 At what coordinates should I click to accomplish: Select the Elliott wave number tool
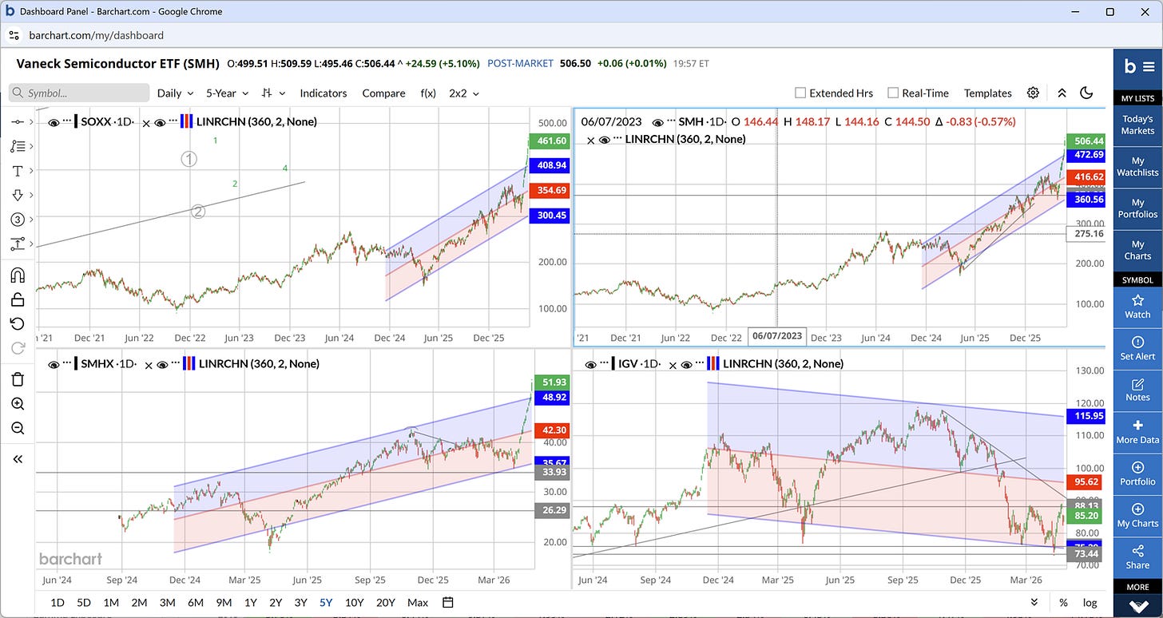click(x=17, y=220)
